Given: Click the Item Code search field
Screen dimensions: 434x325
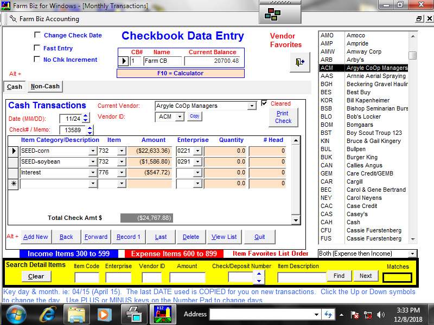Looking at the screenshot, I should (x=87, y=277).
